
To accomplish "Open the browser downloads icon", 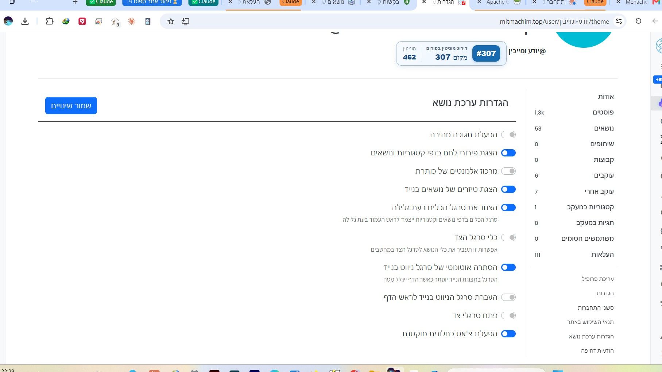I will [x=25, y=22].
